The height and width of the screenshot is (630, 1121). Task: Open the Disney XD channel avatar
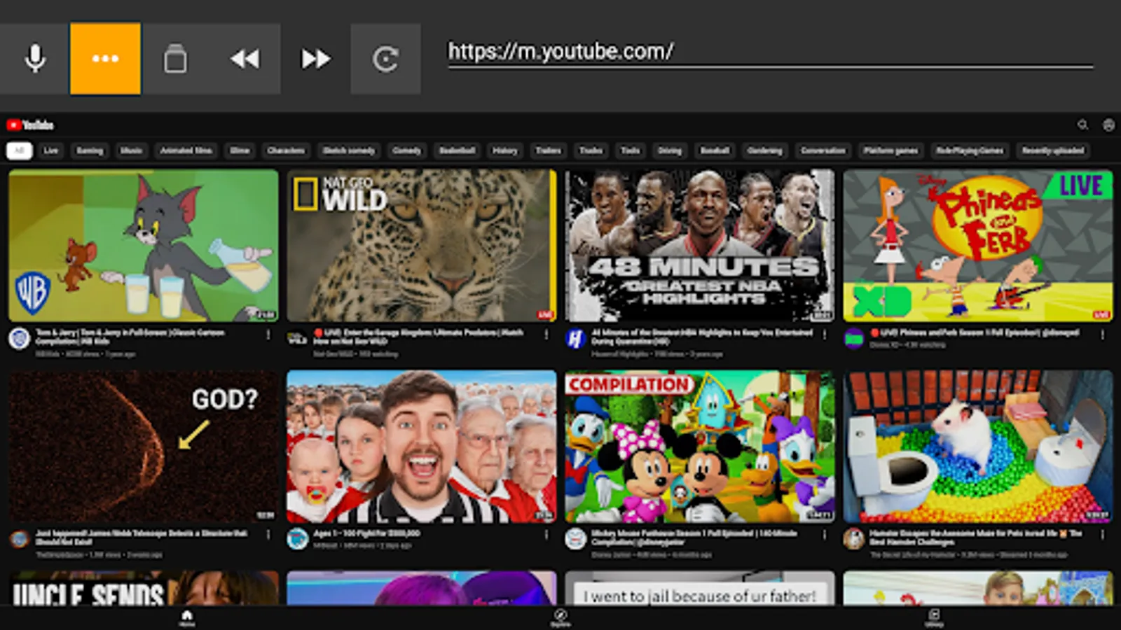[x=854, y=339]
